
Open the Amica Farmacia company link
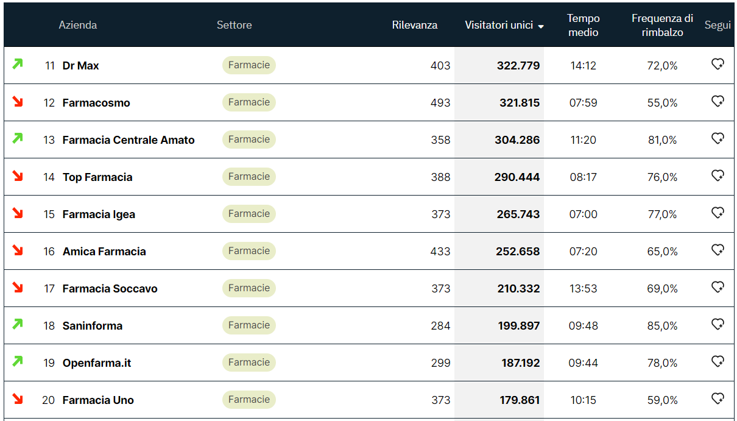tap(104, 252)
